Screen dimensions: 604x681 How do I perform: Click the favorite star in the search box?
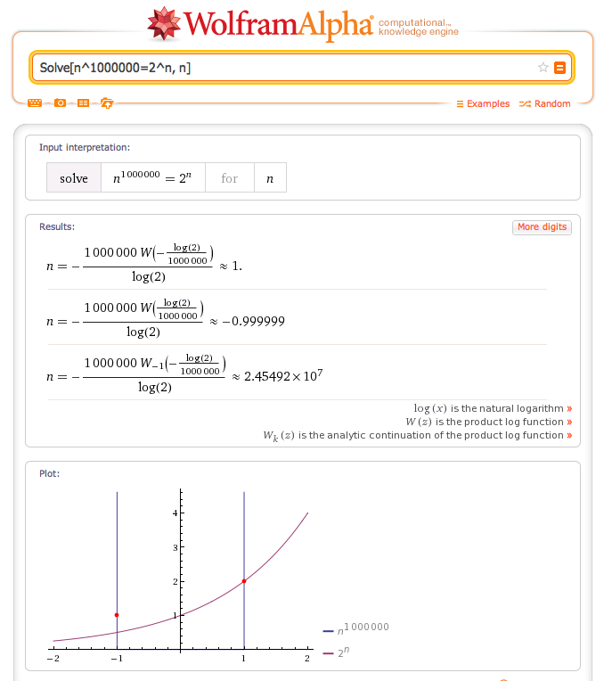point(543,68)
